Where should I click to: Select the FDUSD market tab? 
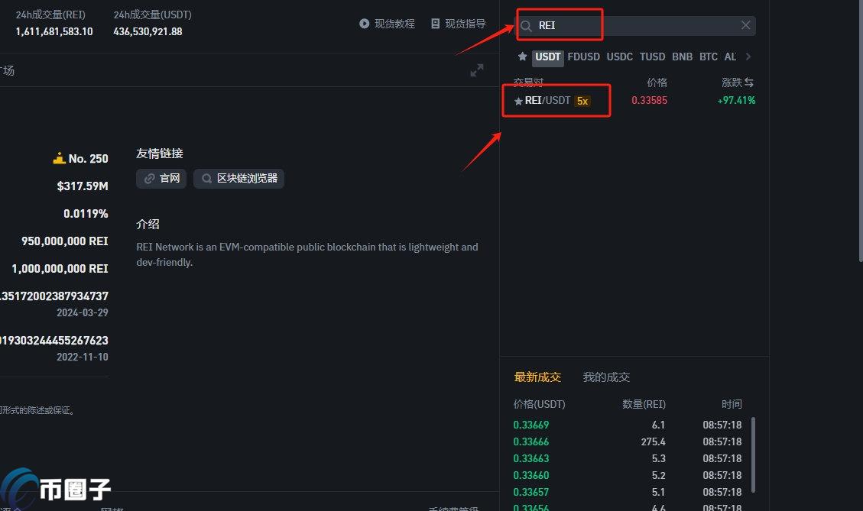pyautogui.click(x=583, y=57)
